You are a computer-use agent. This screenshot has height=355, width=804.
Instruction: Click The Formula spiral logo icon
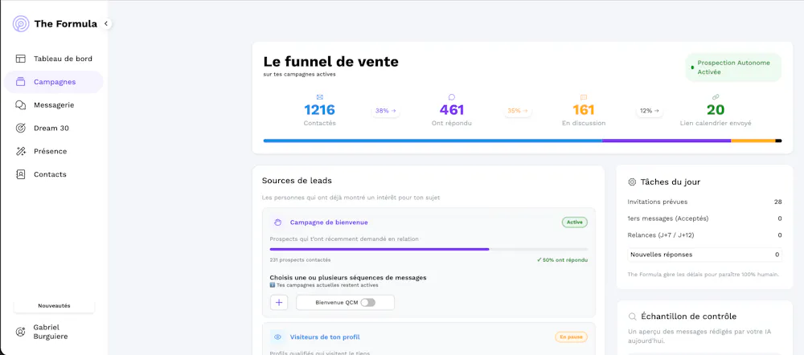pos(21,23)
